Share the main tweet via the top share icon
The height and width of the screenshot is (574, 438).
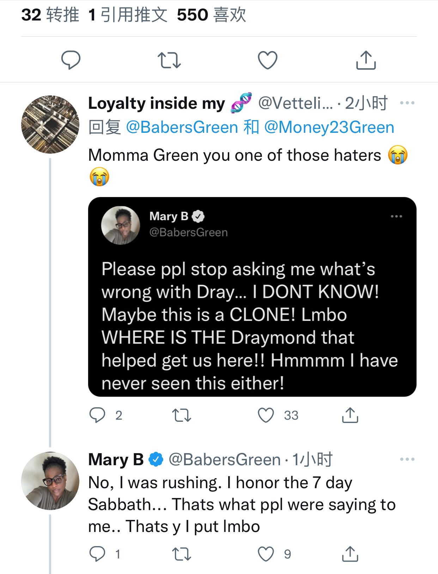tap(366, 60)
